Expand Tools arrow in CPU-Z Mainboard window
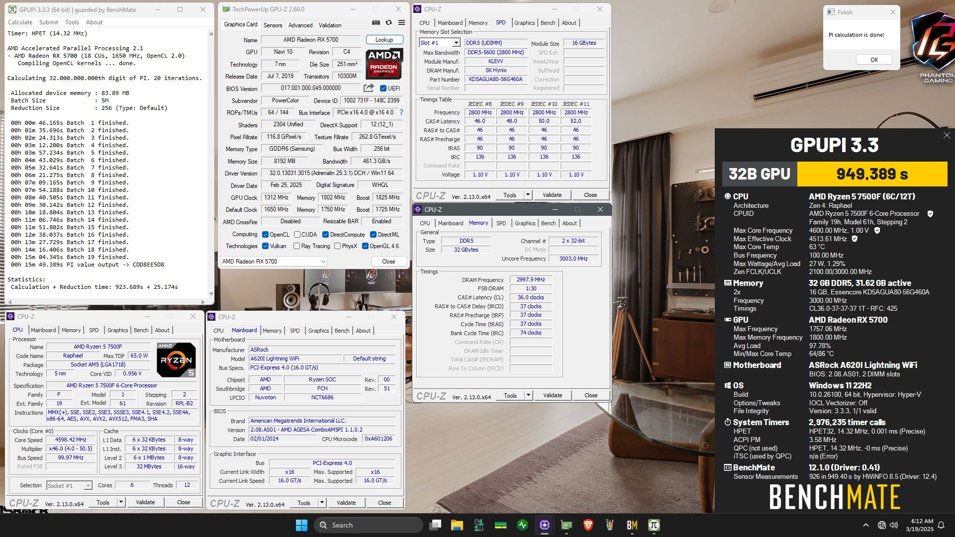Image resolution: width=955 pixels, height=537 pixels. [322, 503]
